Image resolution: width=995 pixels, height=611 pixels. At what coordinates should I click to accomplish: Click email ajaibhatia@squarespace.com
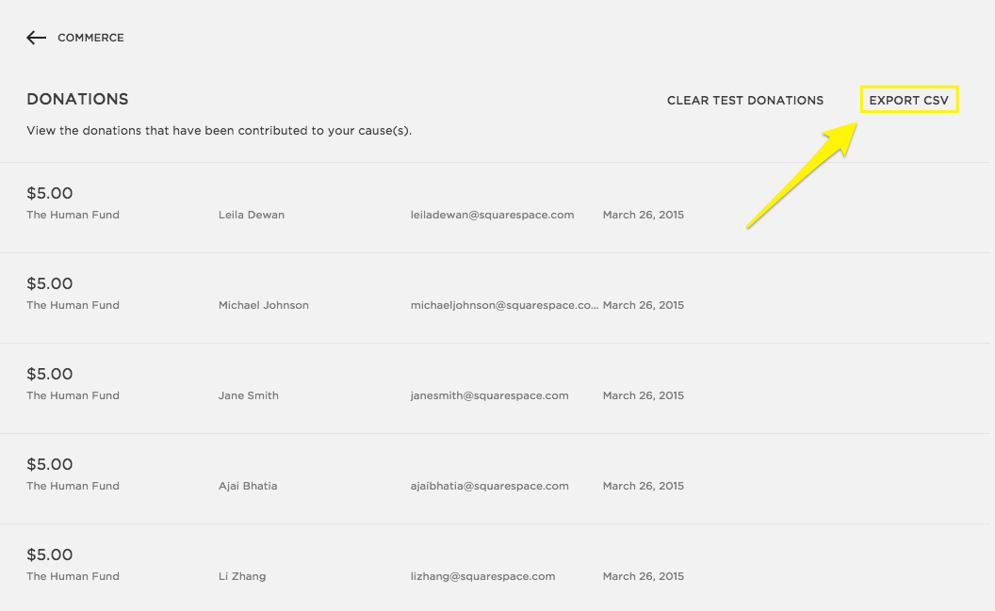[489, 486]
